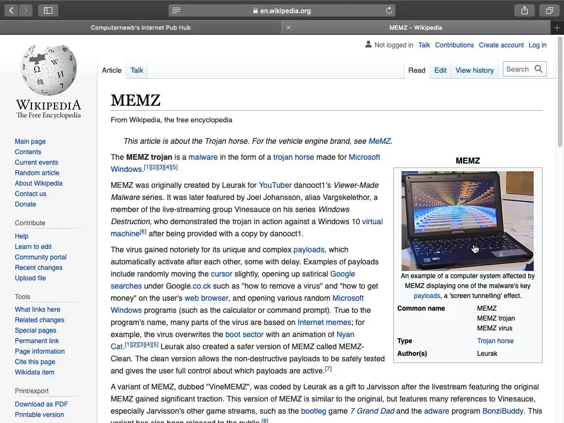The height and width of the screenshot is (423, 564).
Task: Follow the MeMZ engine brand link
Action: click(379, 141)
